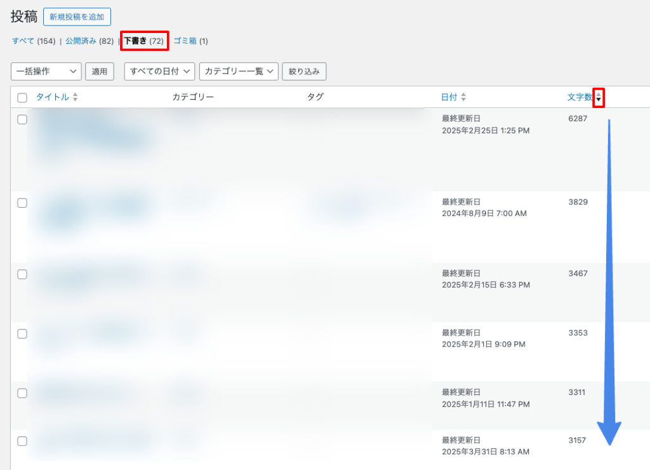
Task: Open the 一括操作 bulk actions dropdown
Action: point(46,72)
